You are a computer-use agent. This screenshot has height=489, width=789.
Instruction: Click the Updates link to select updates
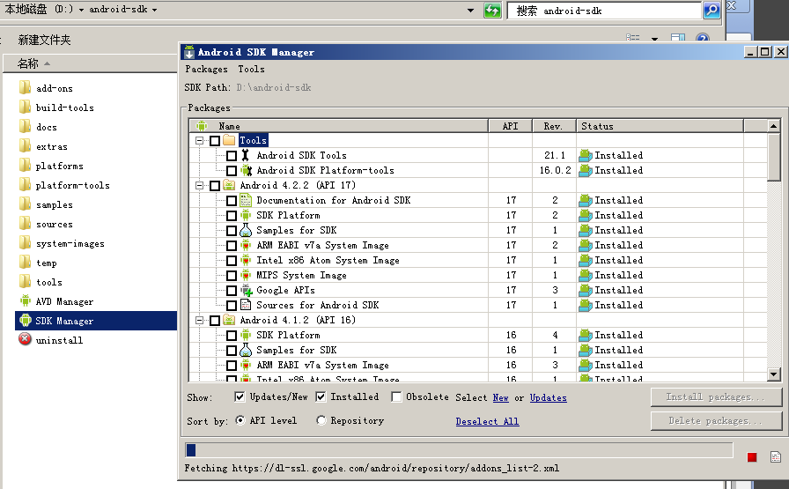pyautogui.click(x=548, y=397)
